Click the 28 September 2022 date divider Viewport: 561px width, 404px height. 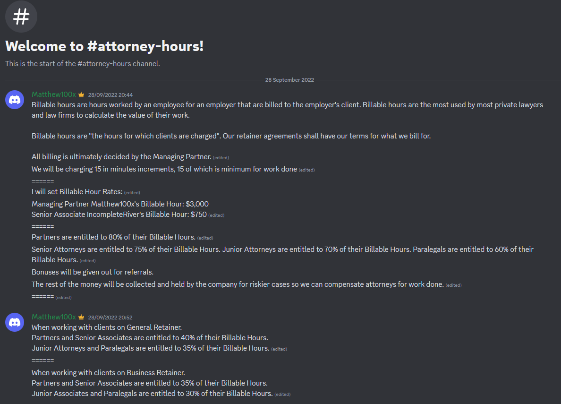click(289, 80)
